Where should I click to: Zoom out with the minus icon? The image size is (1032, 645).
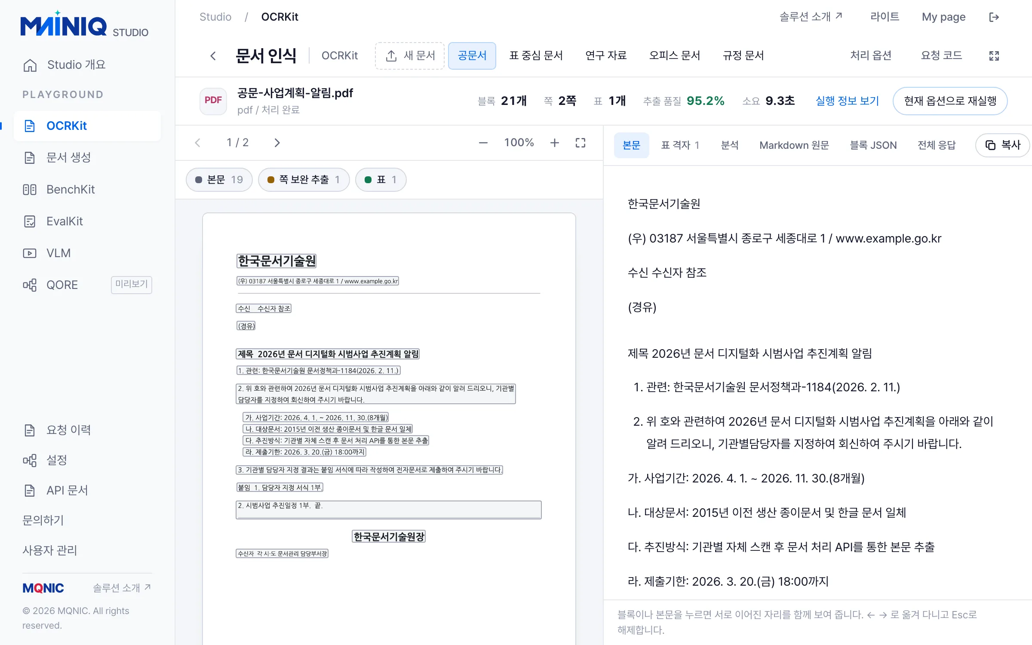483,143
